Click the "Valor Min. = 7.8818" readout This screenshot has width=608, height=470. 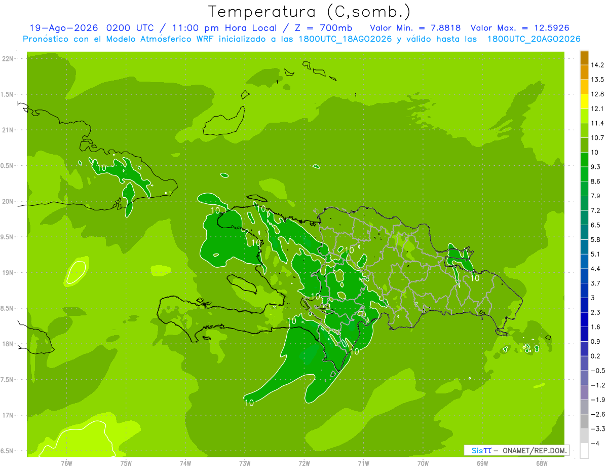tap(415, 28)
